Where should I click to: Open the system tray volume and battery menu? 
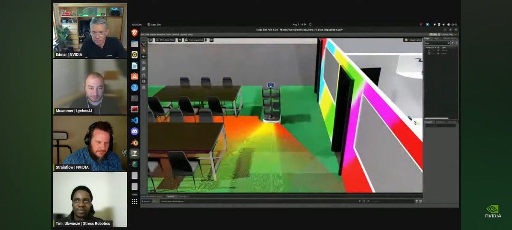click(x=445, y=25)
